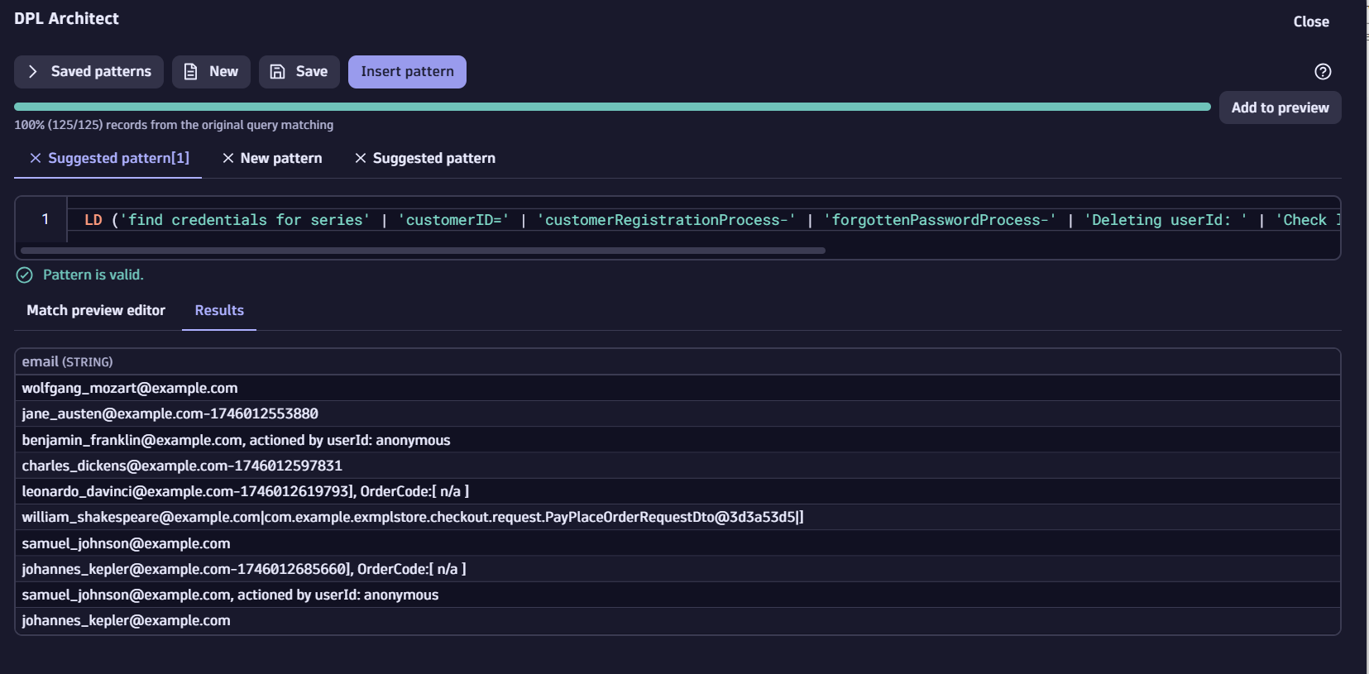Open the Match preview editor tab

[96, 310]
